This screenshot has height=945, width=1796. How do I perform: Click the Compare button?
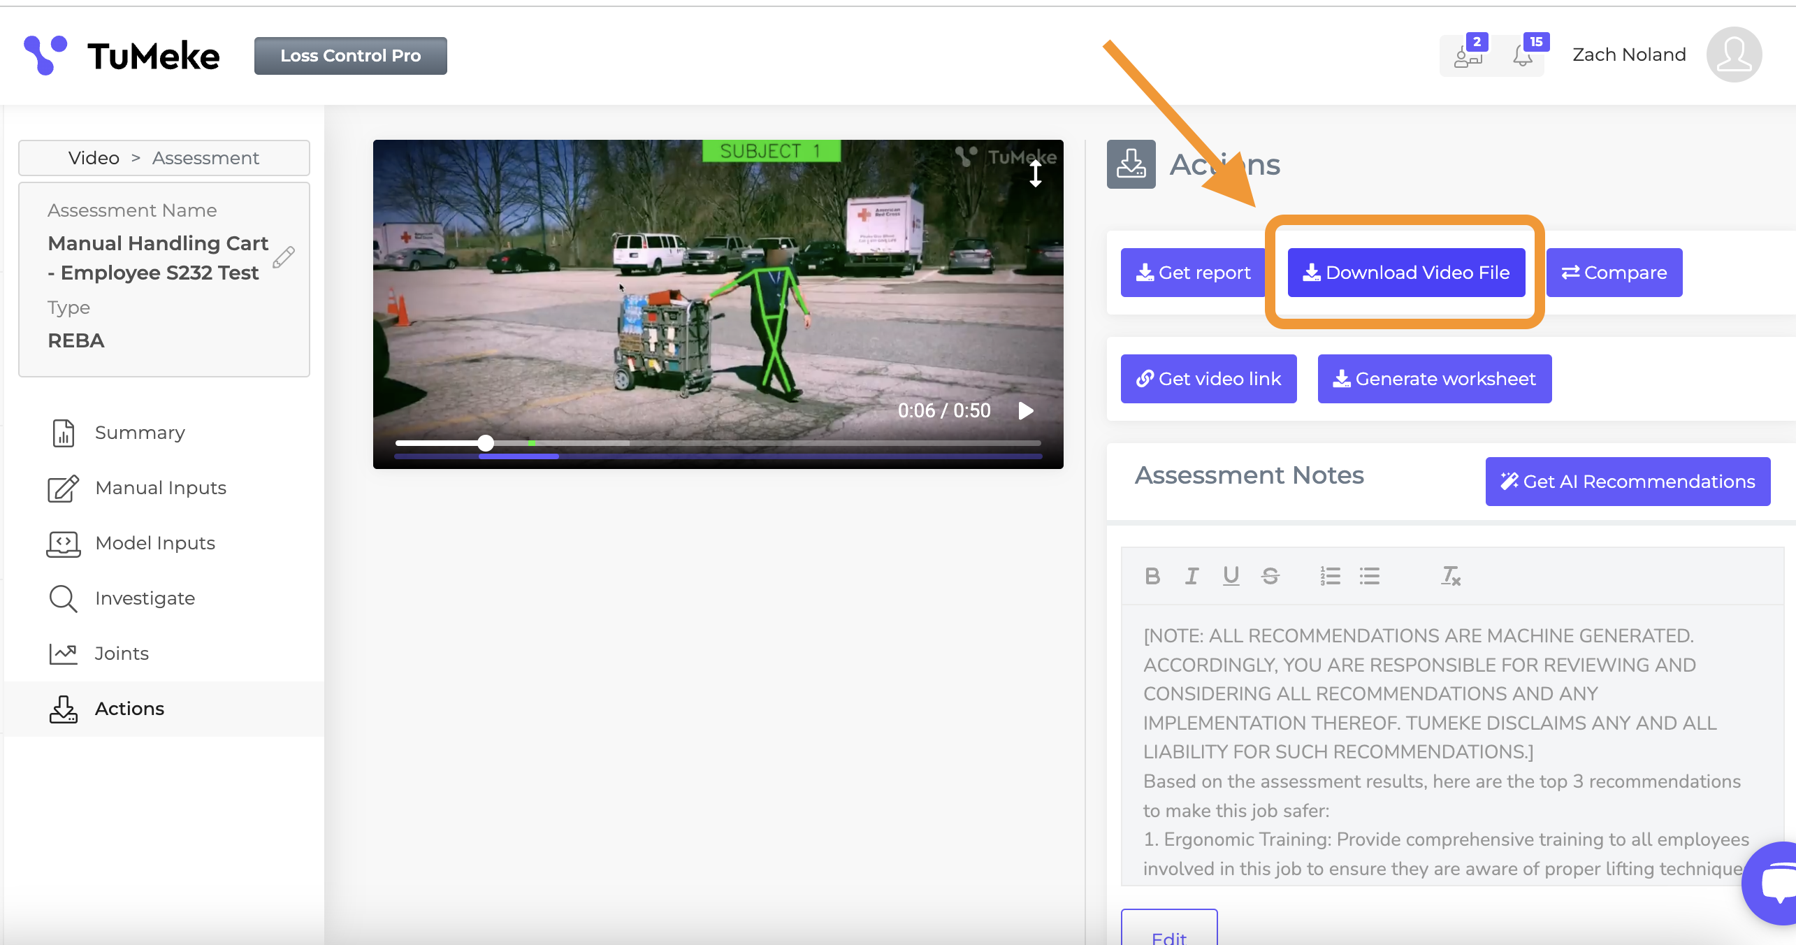point(1614,273)
